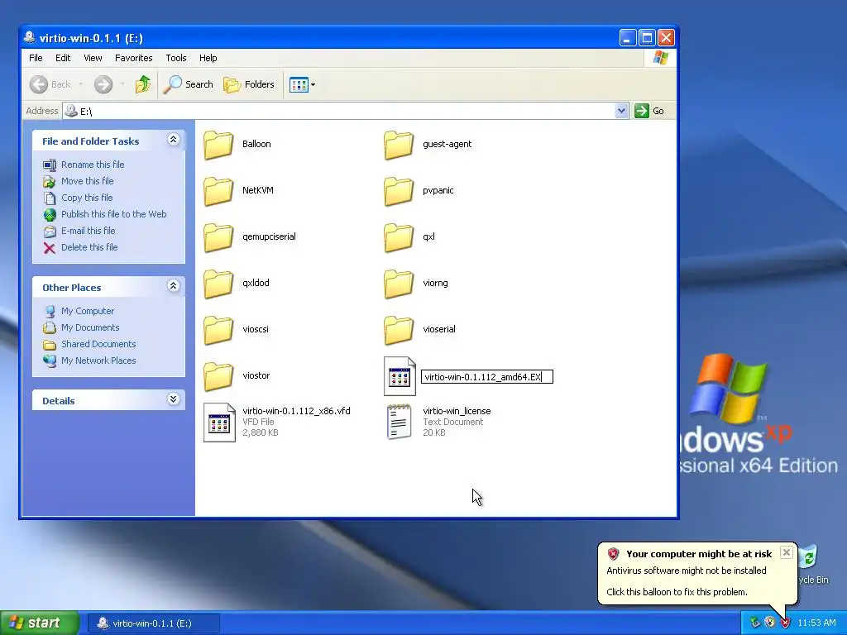Click E-mail this file link
Screen dimensions: 847x635
(x=88, y=231)
